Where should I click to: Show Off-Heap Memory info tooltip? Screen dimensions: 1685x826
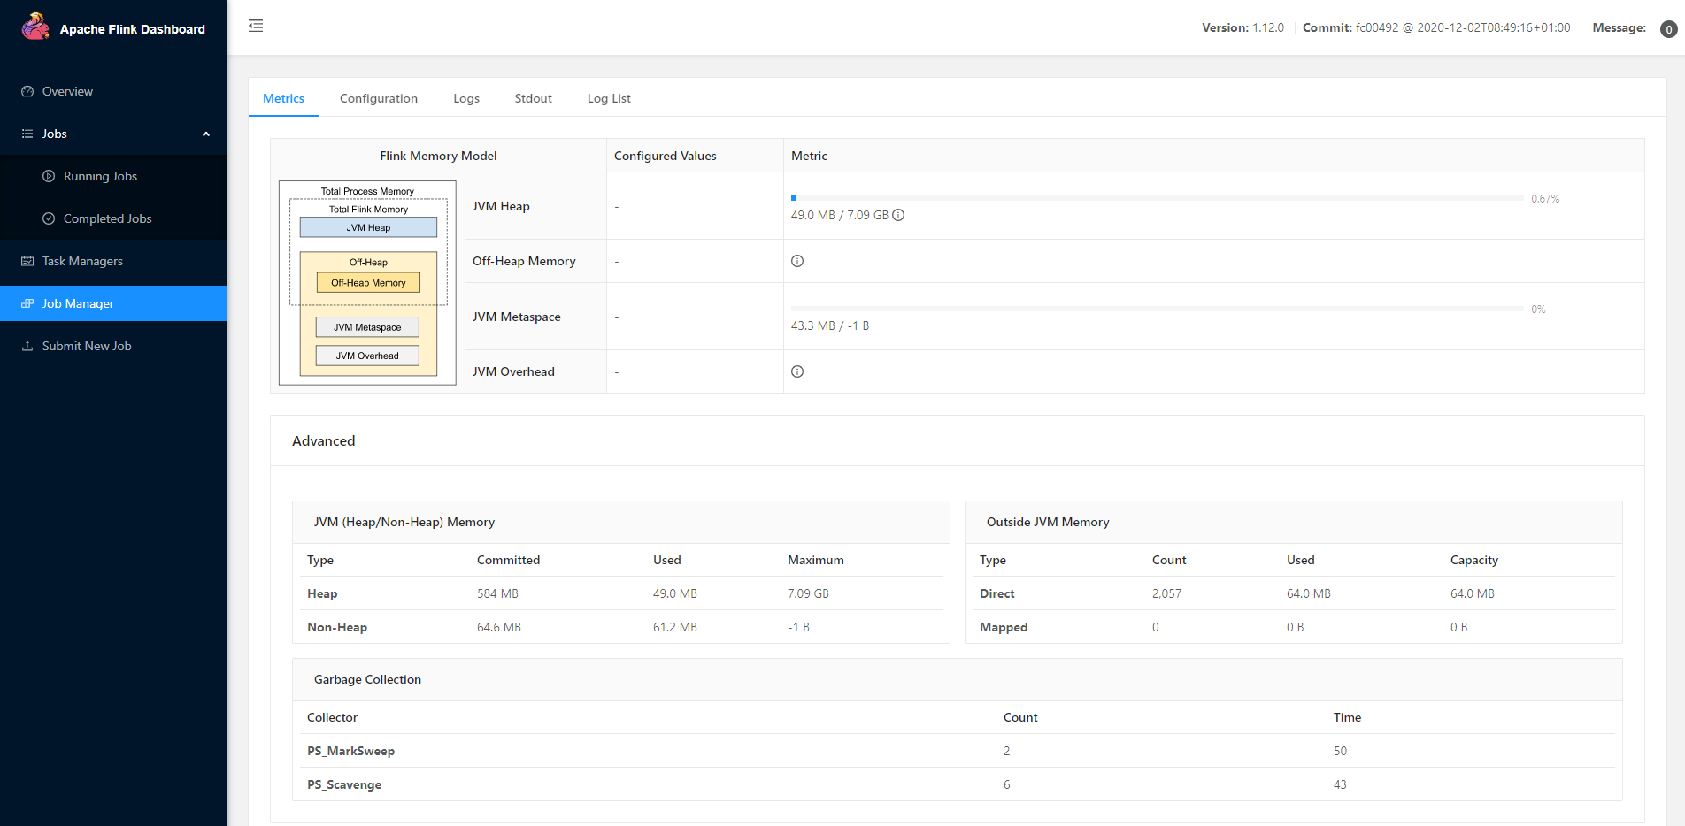coord(796,261)
